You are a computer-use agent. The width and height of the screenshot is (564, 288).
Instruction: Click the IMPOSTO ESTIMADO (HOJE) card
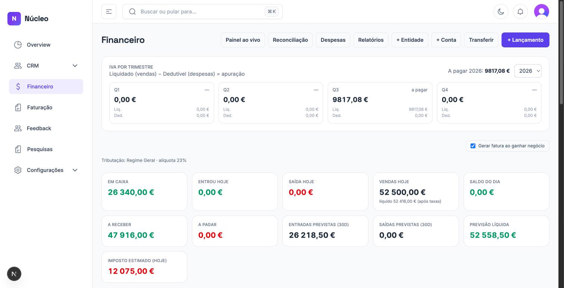coord(144,267)
